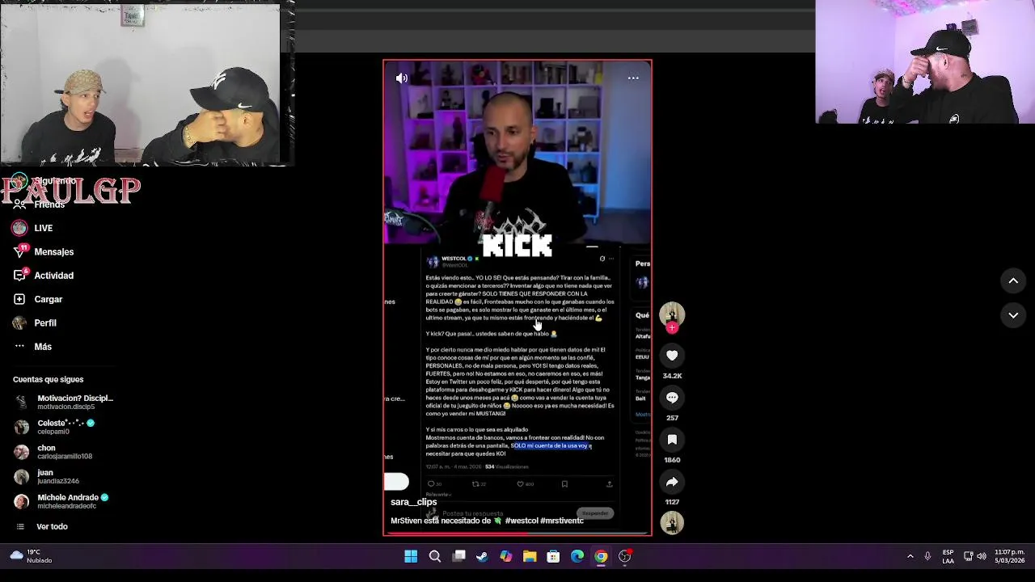Viewport: 1035px width, 582px height.
Task: Open LIVE section in sidebar
Action: tap(44, 228)
